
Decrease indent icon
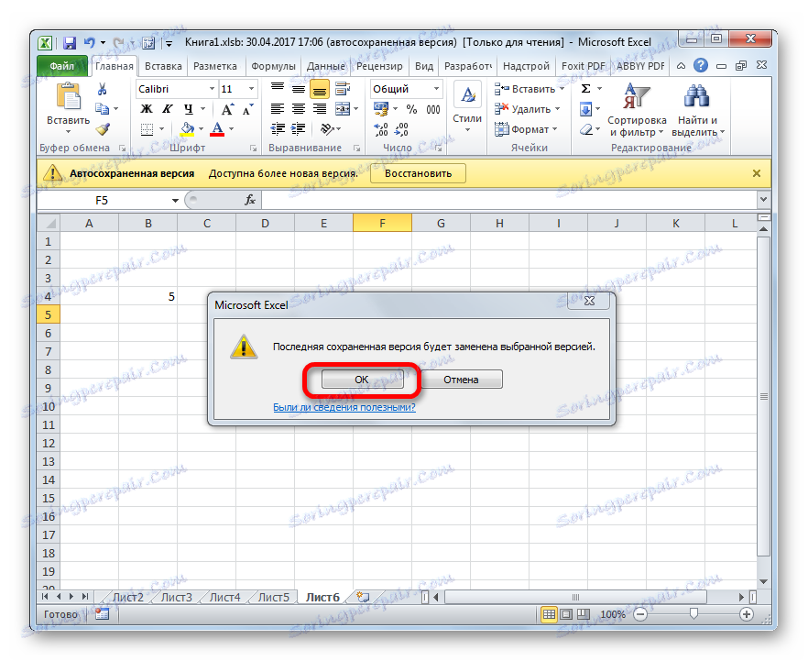[278, 129]
